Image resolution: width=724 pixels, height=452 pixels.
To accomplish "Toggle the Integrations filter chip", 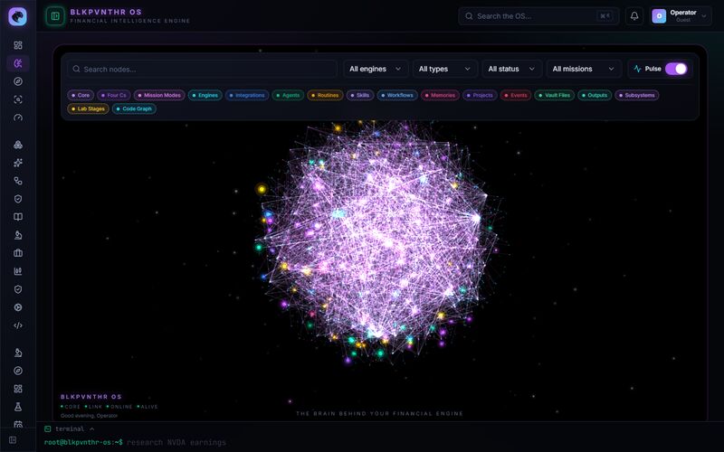I will coord(247,96).
